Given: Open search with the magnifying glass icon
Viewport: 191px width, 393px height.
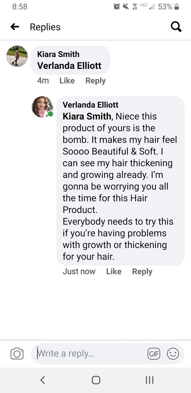Looking at the screenshot, I should pyautogui.click(x=176, y=27).
